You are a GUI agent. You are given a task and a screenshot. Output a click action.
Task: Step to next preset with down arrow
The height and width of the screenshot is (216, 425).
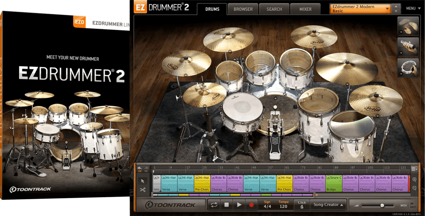click(x=396, y=11)
